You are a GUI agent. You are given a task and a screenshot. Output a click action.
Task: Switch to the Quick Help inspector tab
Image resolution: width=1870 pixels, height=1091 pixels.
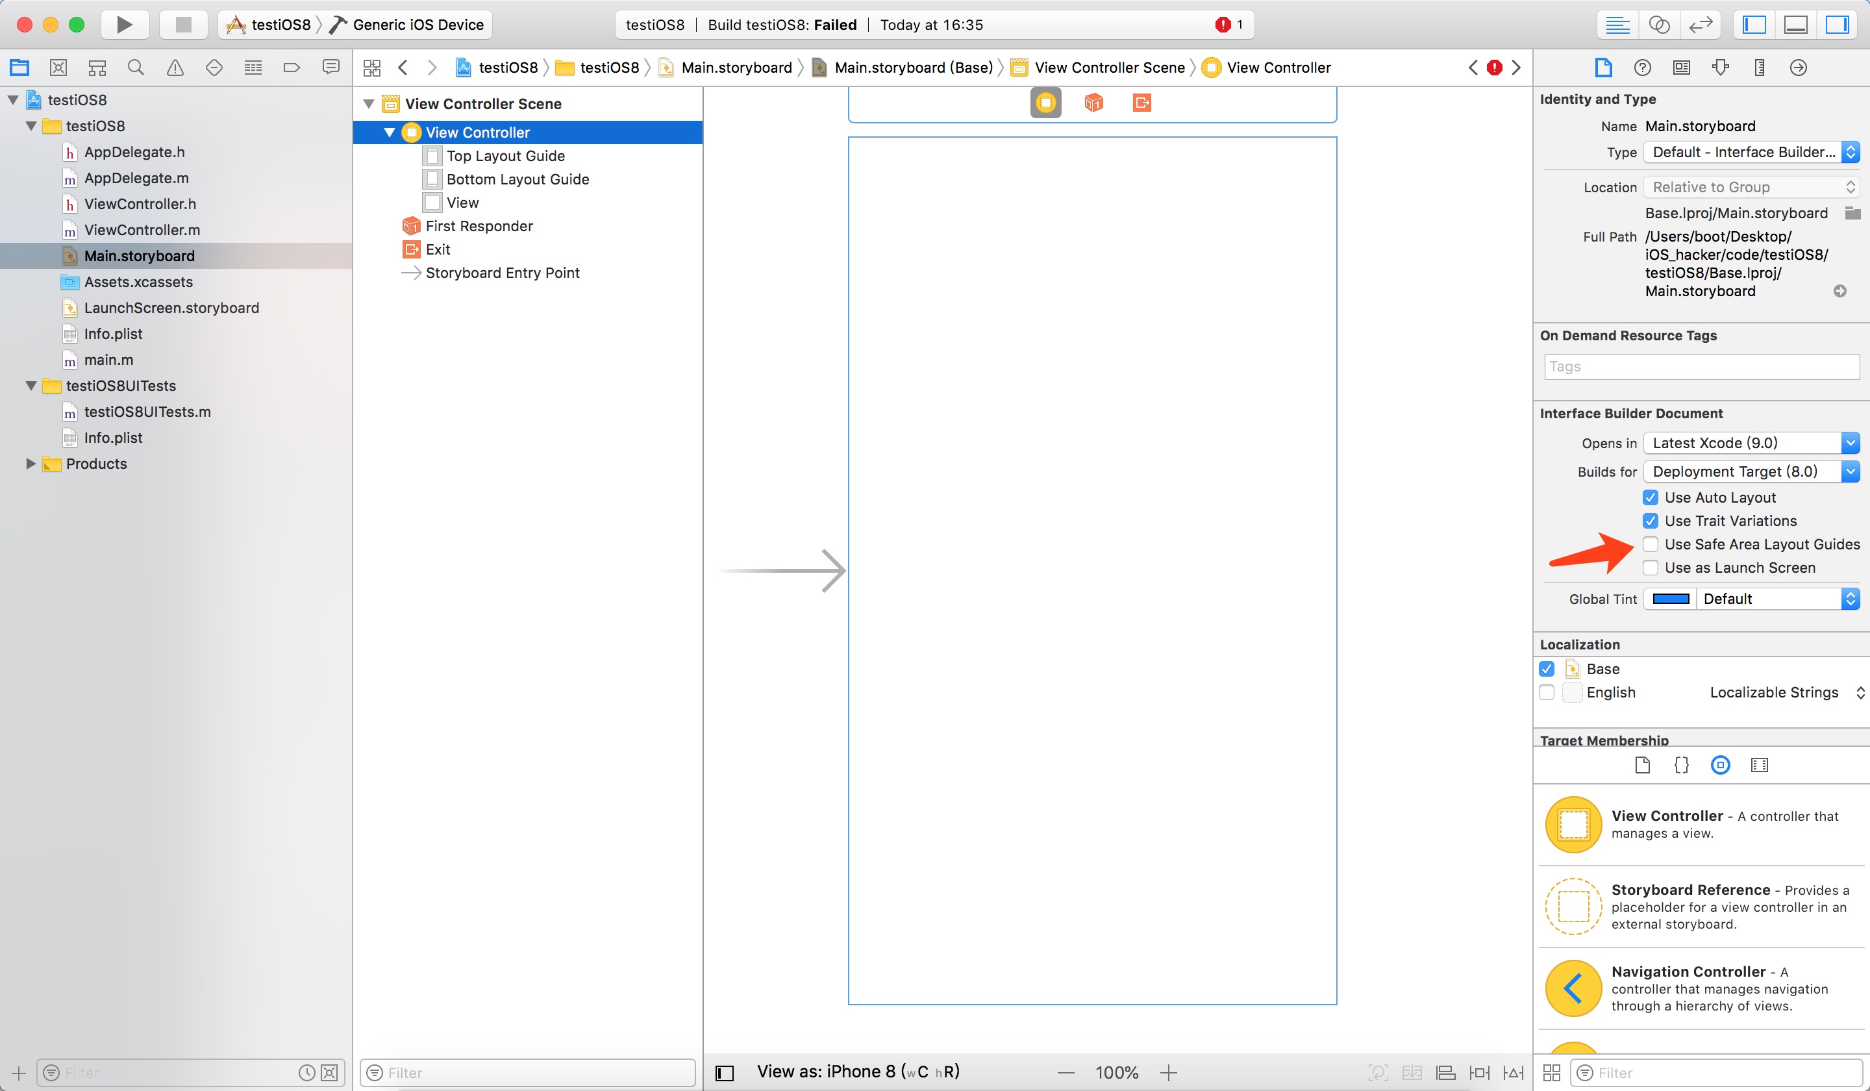1642,68
